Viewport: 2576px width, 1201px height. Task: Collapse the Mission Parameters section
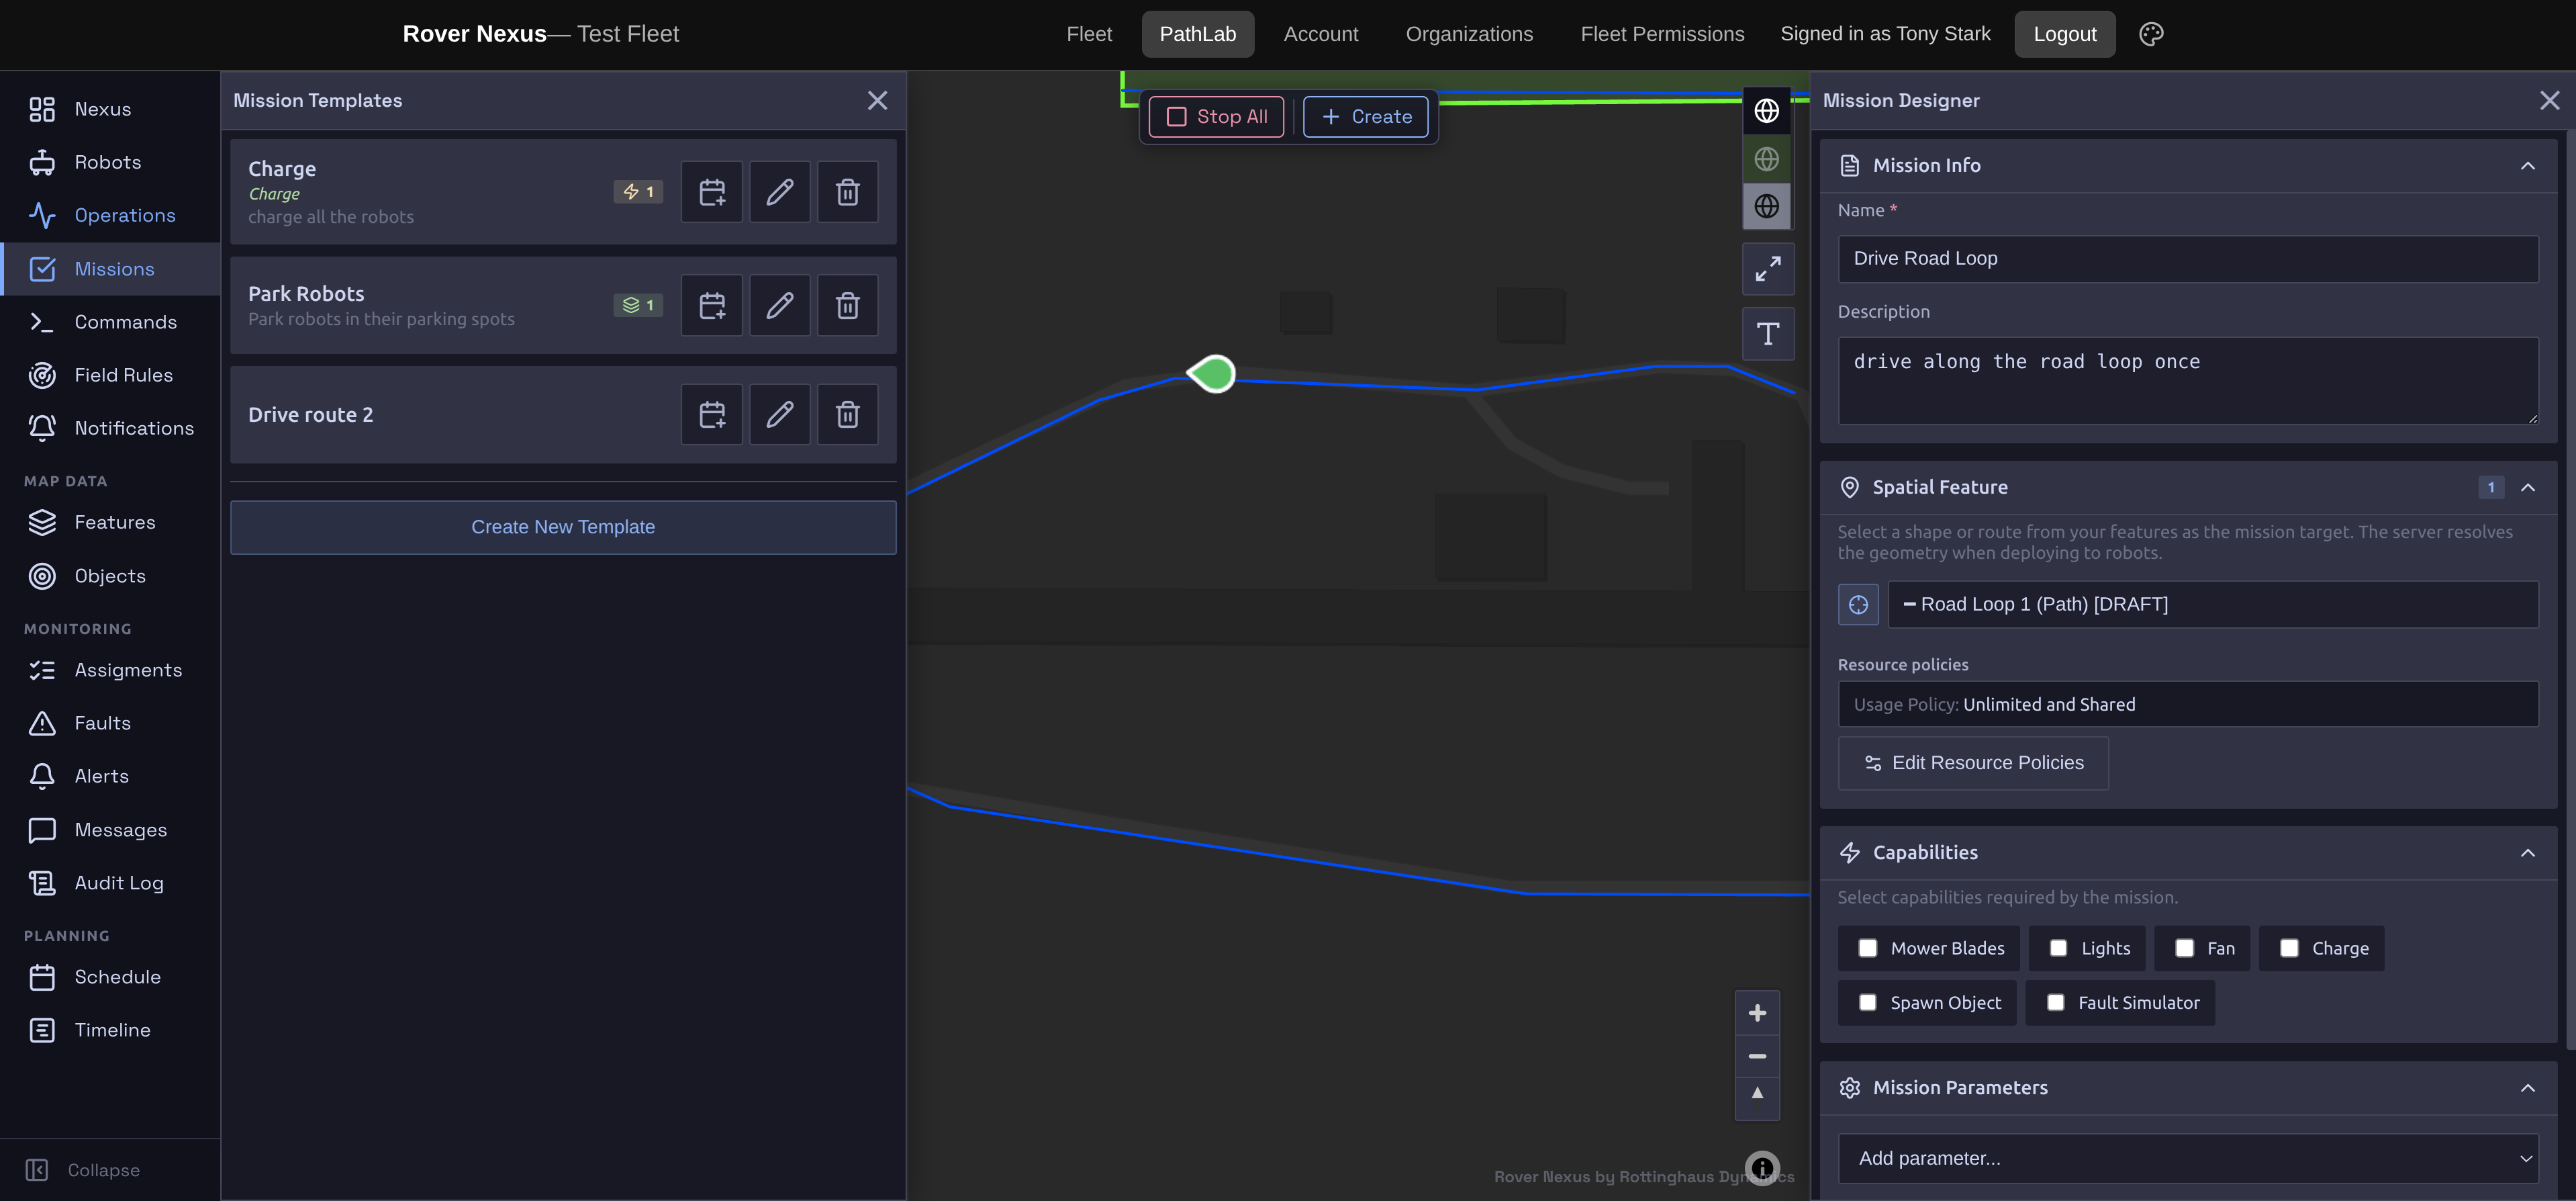(2527, 1088)
